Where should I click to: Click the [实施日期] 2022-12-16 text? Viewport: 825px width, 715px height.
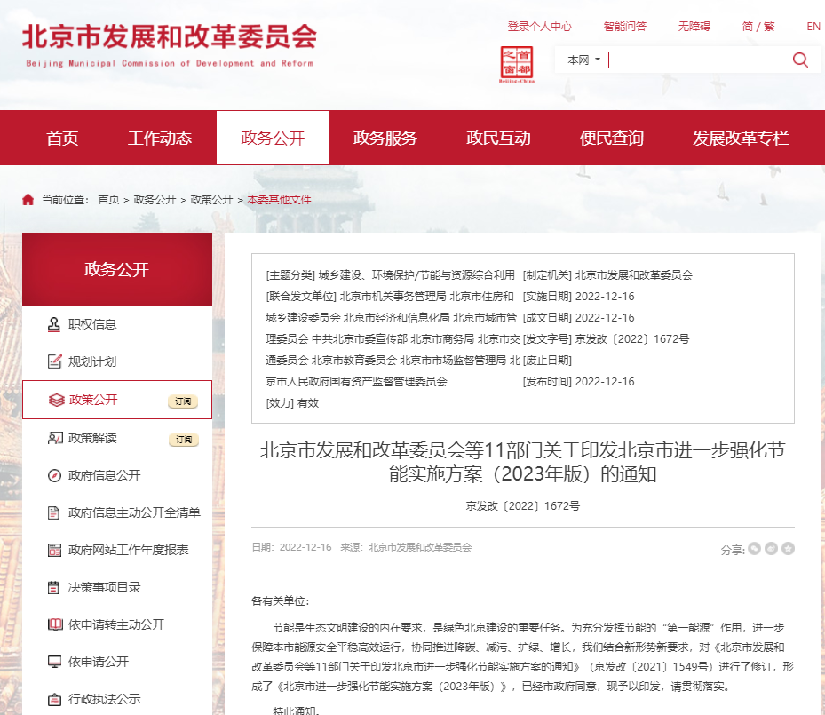pos(579,296)
